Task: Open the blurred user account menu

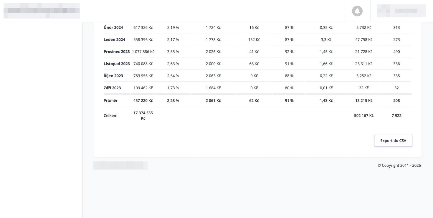Action: pyautogui.click(x=401, y=11)
